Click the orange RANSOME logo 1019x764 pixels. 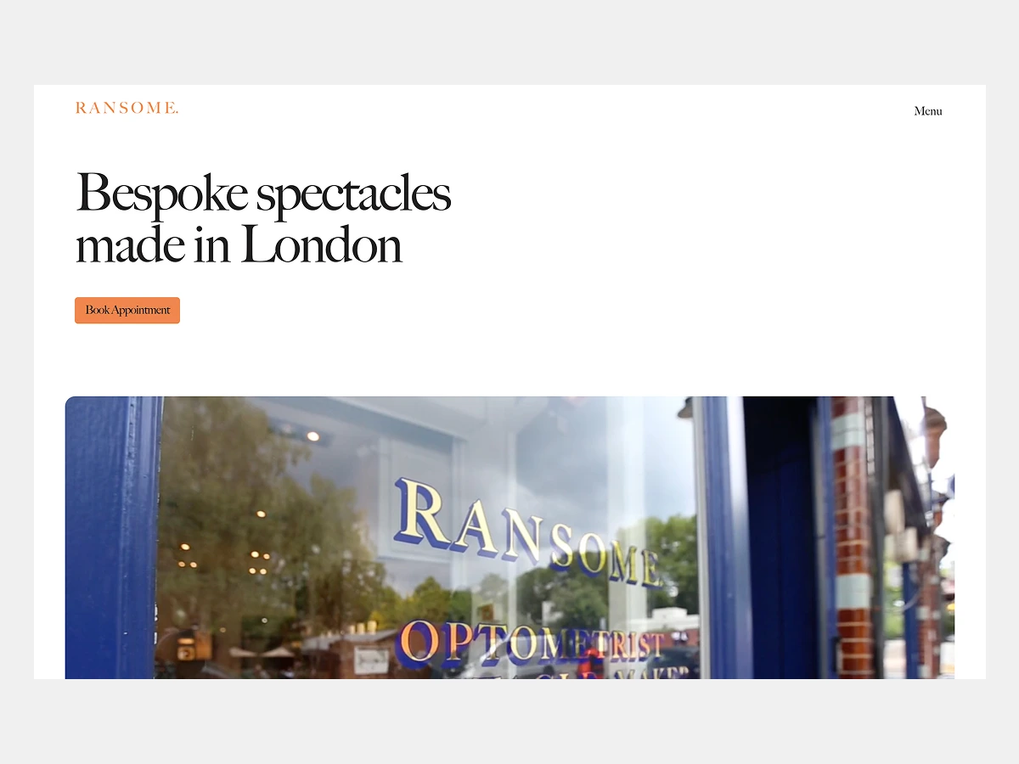tap(127, 108)
